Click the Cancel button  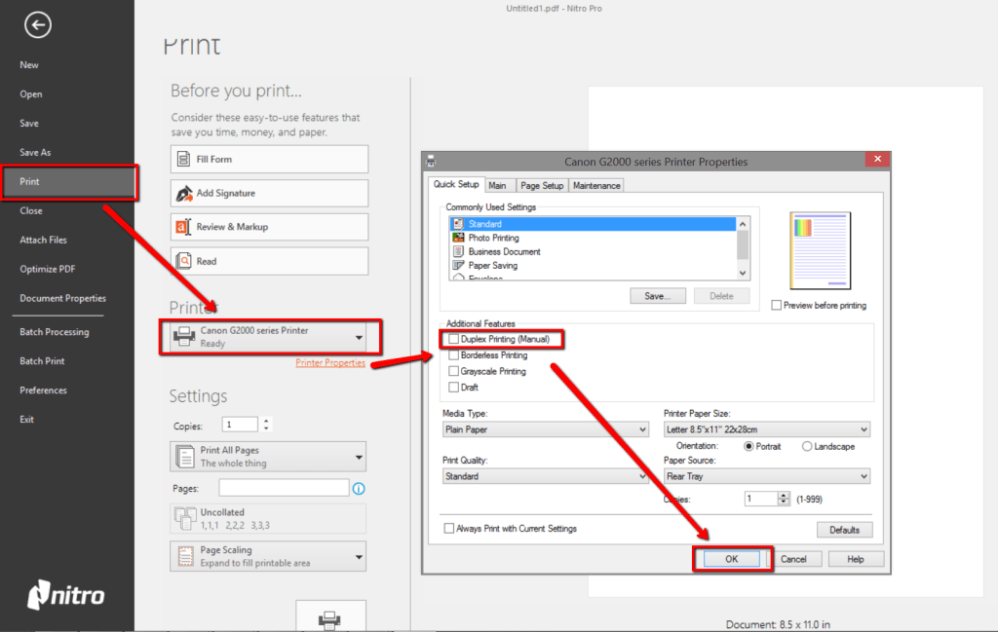click(793, 559)
